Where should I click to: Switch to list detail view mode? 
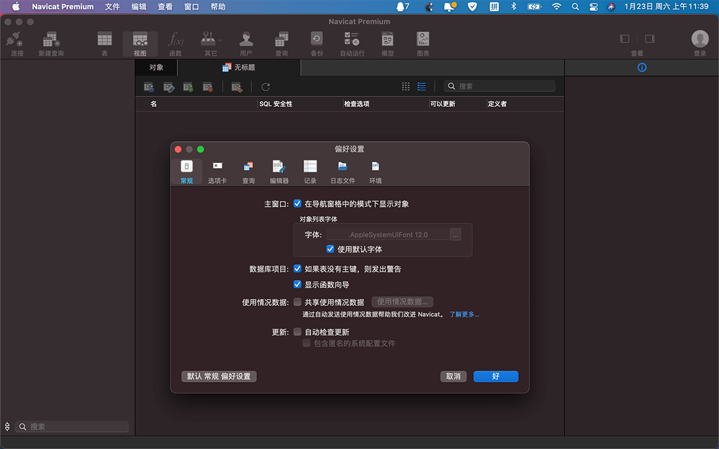point(421,87)
